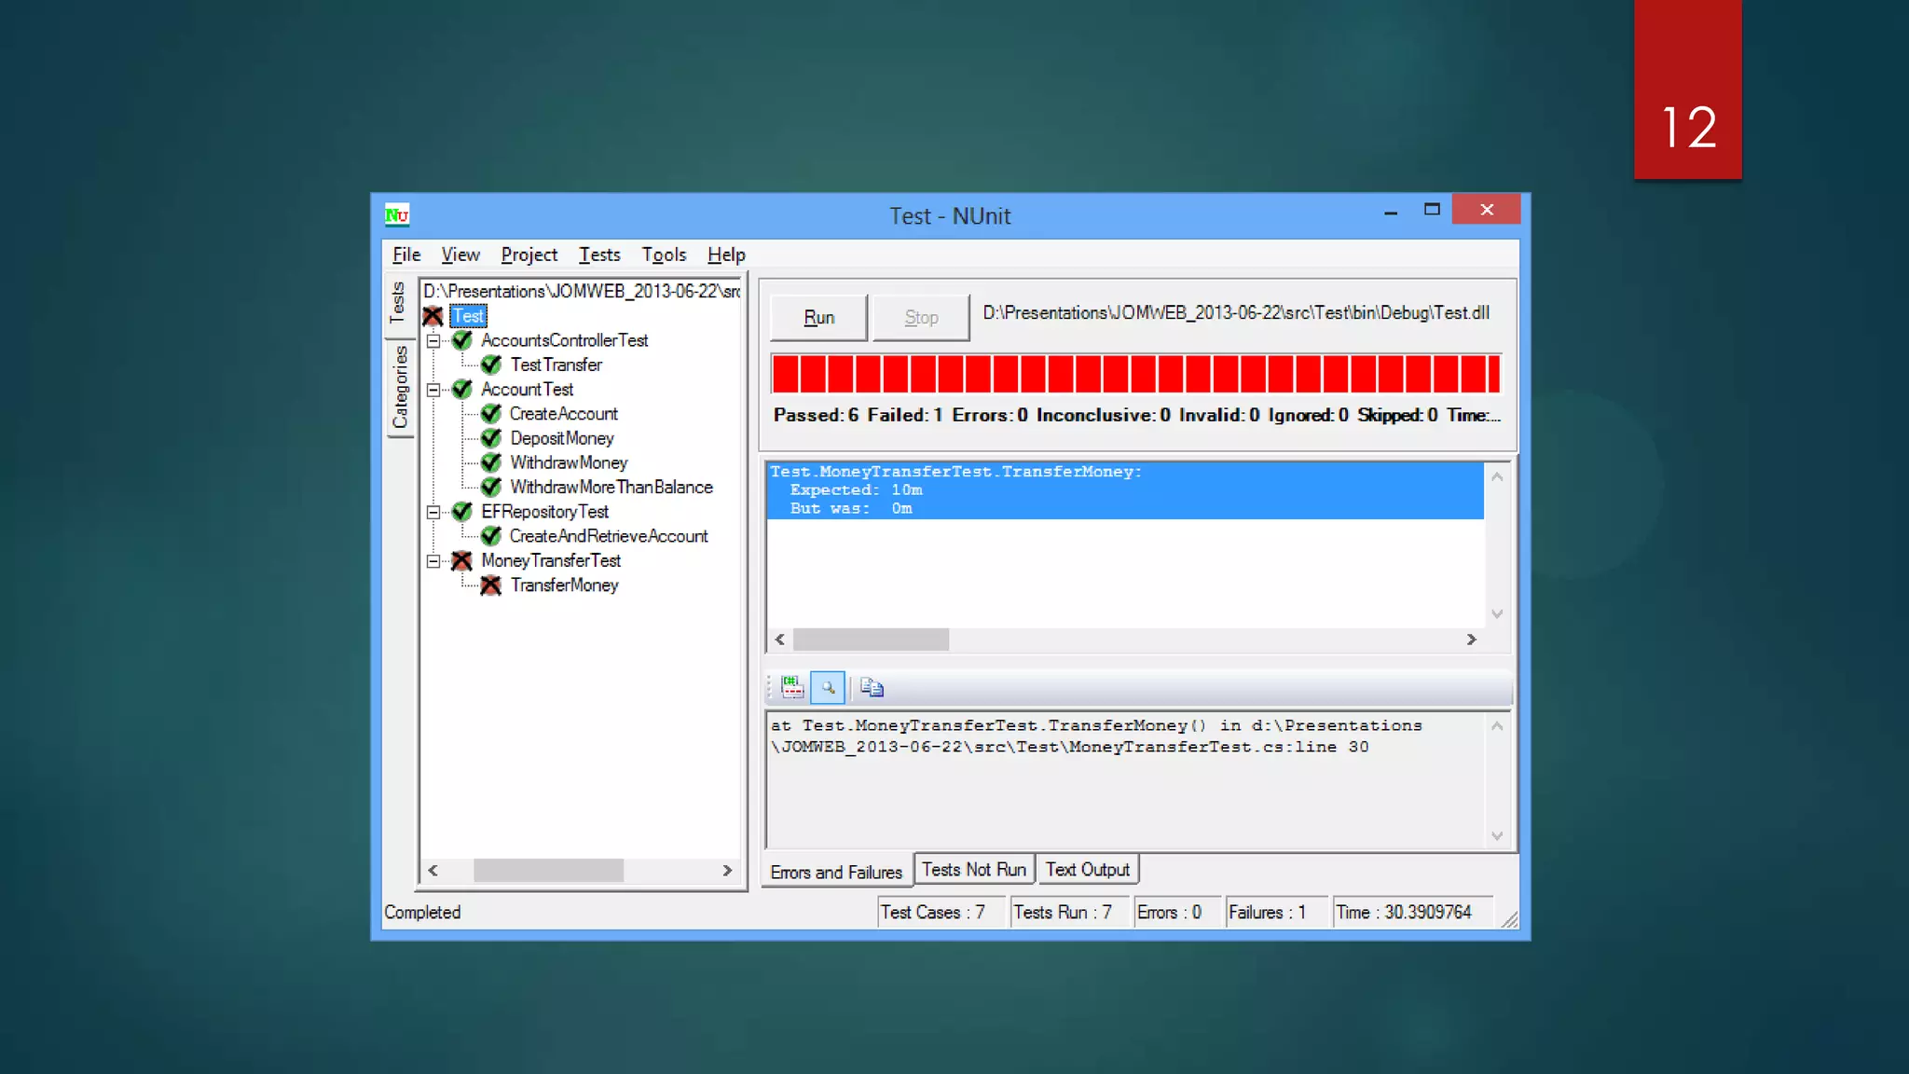This screenshot has width=1909, height=1074.
Task: Click the copy-to-clipboard icon in the stack trace toolbar
Action: coord(872,687)
